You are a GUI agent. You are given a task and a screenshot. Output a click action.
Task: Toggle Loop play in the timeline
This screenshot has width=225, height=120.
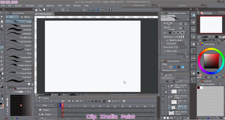tap(104, 101)
